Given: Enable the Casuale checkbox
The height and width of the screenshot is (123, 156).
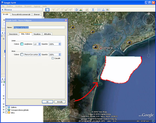Looking at the screenshot, I should [x=53, y=58].
